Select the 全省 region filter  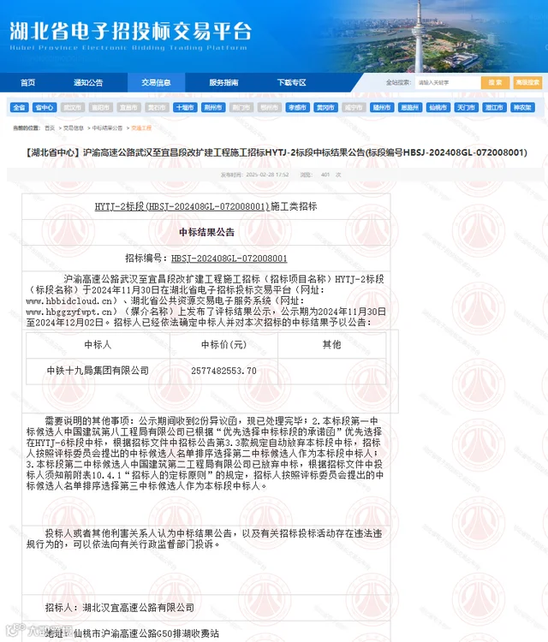19,107
